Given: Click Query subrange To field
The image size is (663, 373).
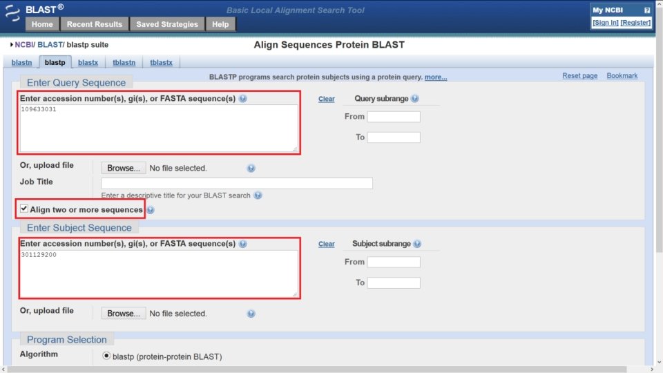Looking at the screenshot, I should tap(394, 137).
